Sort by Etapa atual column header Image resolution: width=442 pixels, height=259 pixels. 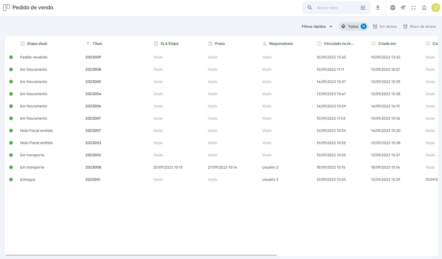[37, 43]
